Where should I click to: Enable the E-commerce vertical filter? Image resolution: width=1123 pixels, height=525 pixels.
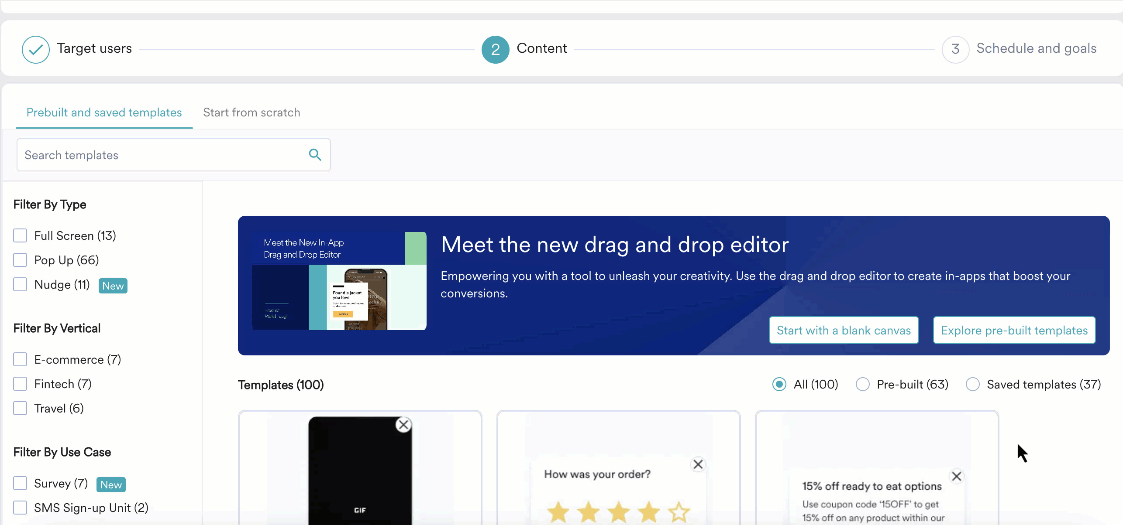click(x=20, y=359)
